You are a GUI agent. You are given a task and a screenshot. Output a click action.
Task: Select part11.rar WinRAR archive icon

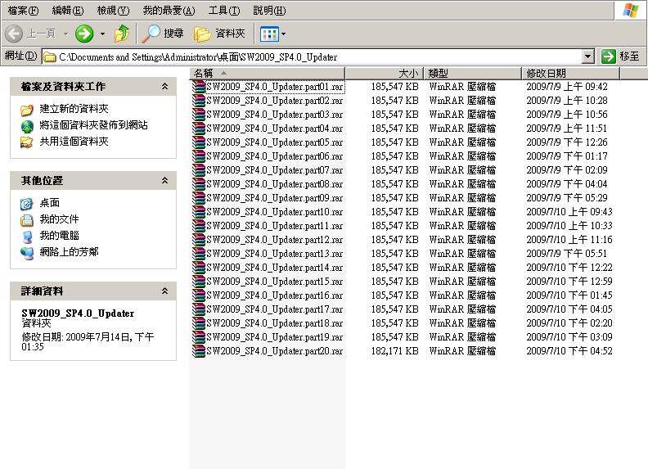point(199,226)
